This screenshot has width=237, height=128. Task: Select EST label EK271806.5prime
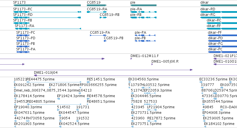[64, 85]
